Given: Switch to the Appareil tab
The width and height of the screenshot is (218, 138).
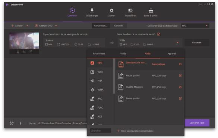Looking at the screenshot, I should click(172, 54).
